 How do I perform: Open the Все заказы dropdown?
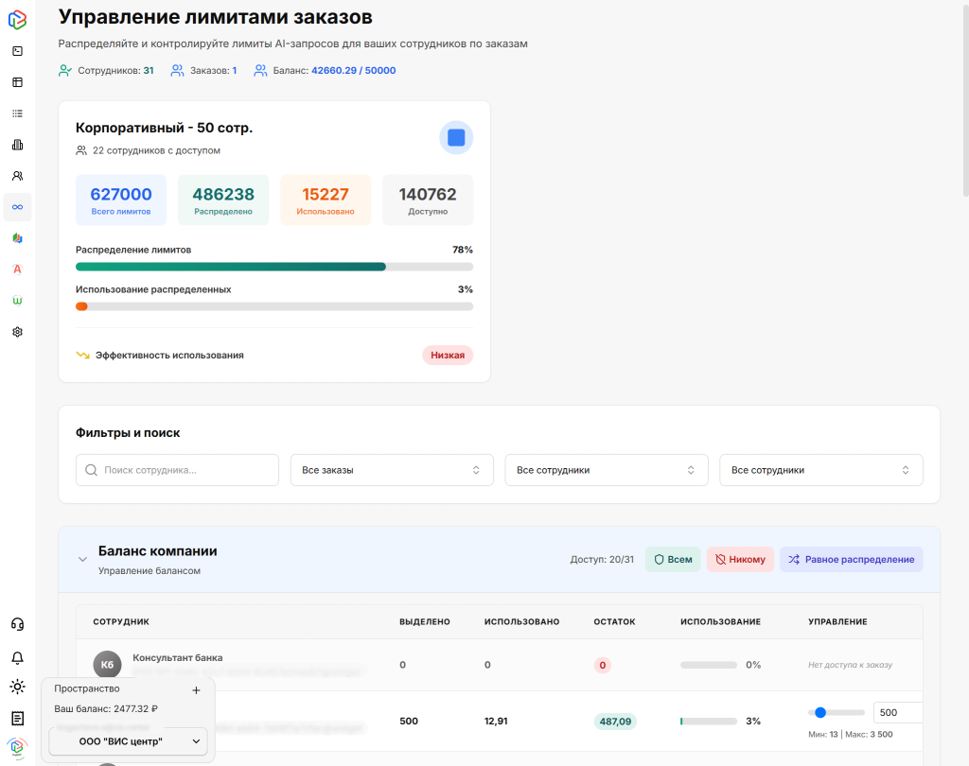click(392, 470)
